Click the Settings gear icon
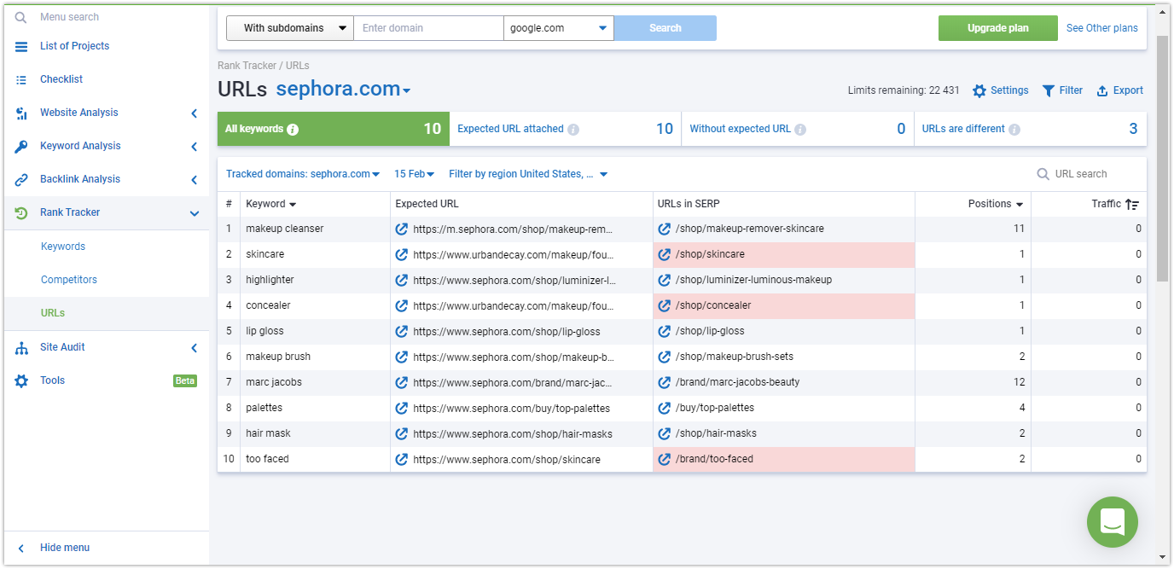Image resolution: width=1174 pixels, height=569 pixels. coord(979,90)
